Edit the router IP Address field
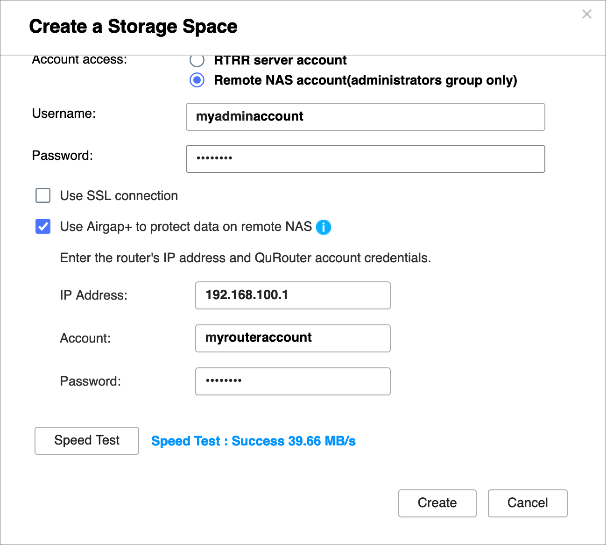The height and width of the screenshot is (545, 606). click(x=292, y=295)
